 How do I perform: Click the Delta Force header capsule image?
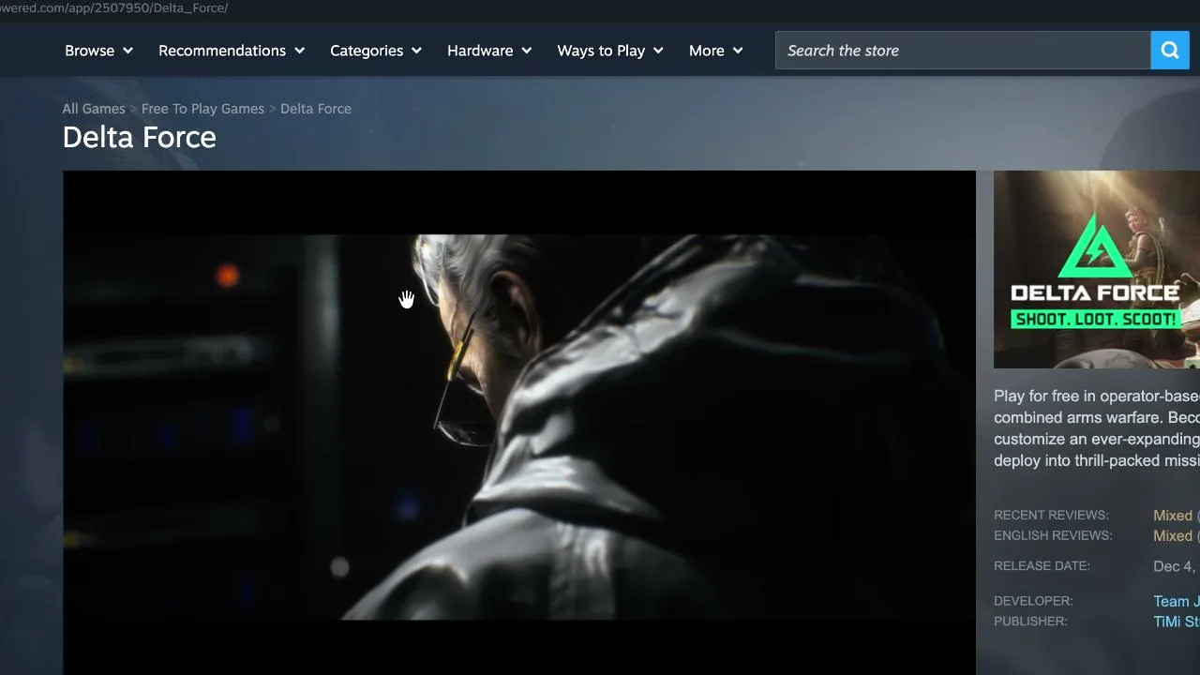point(1097,269)
